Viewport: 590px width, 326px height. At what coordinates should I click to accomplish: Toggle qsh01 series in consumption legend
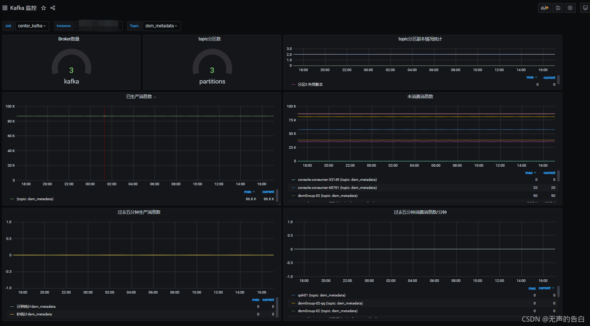321,295
